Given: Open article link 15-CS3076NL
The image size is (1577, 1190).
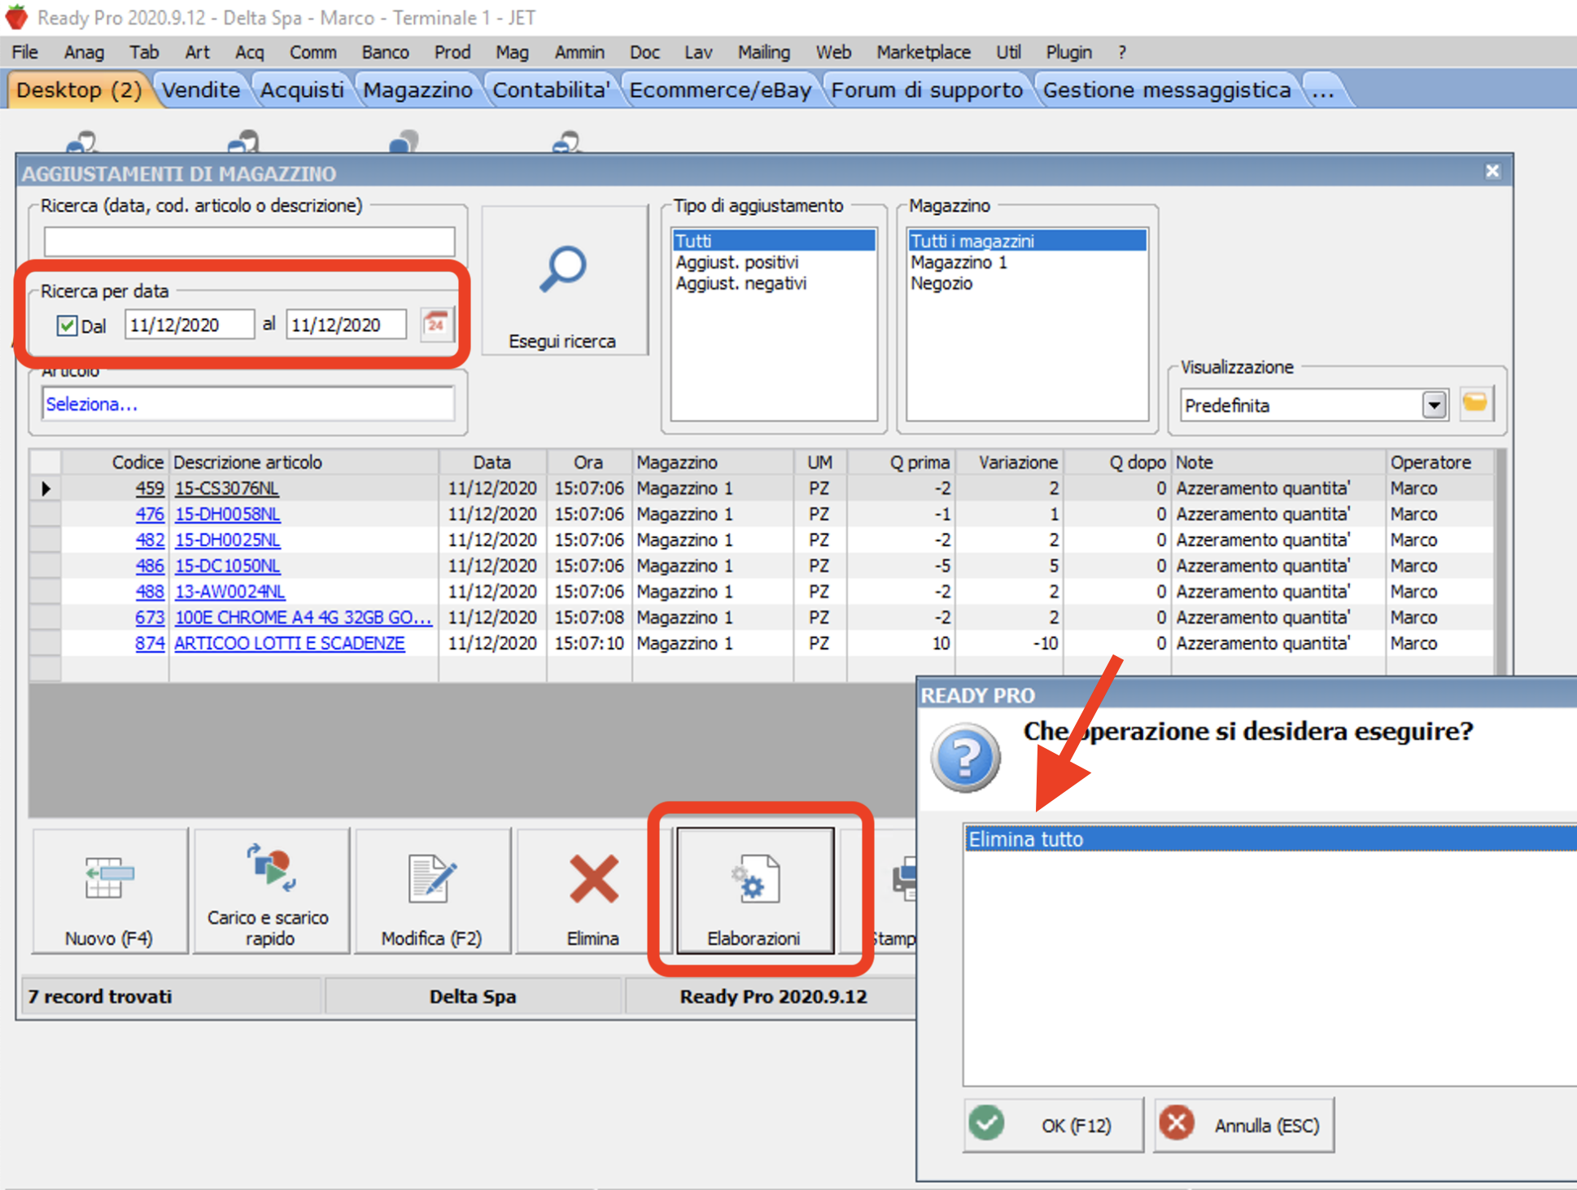Looking at the screenshot, I should [226, 488].
